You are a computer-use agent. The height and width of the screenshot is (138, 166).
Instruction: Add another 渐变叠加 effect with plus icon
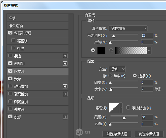(x=65, y=94)
